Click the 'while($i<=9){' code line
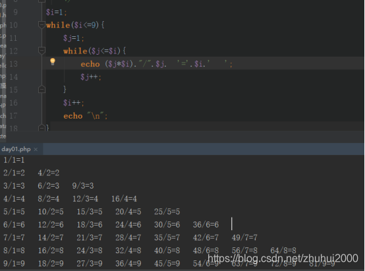 [75, 25]
